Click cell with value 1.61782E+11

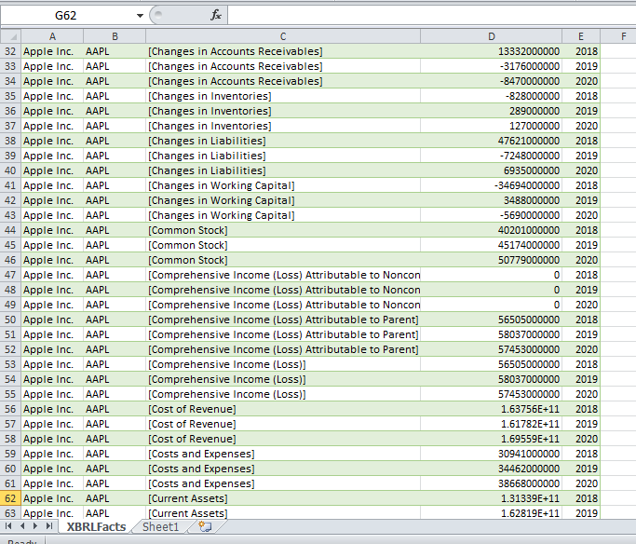click(x=491, y=424)
